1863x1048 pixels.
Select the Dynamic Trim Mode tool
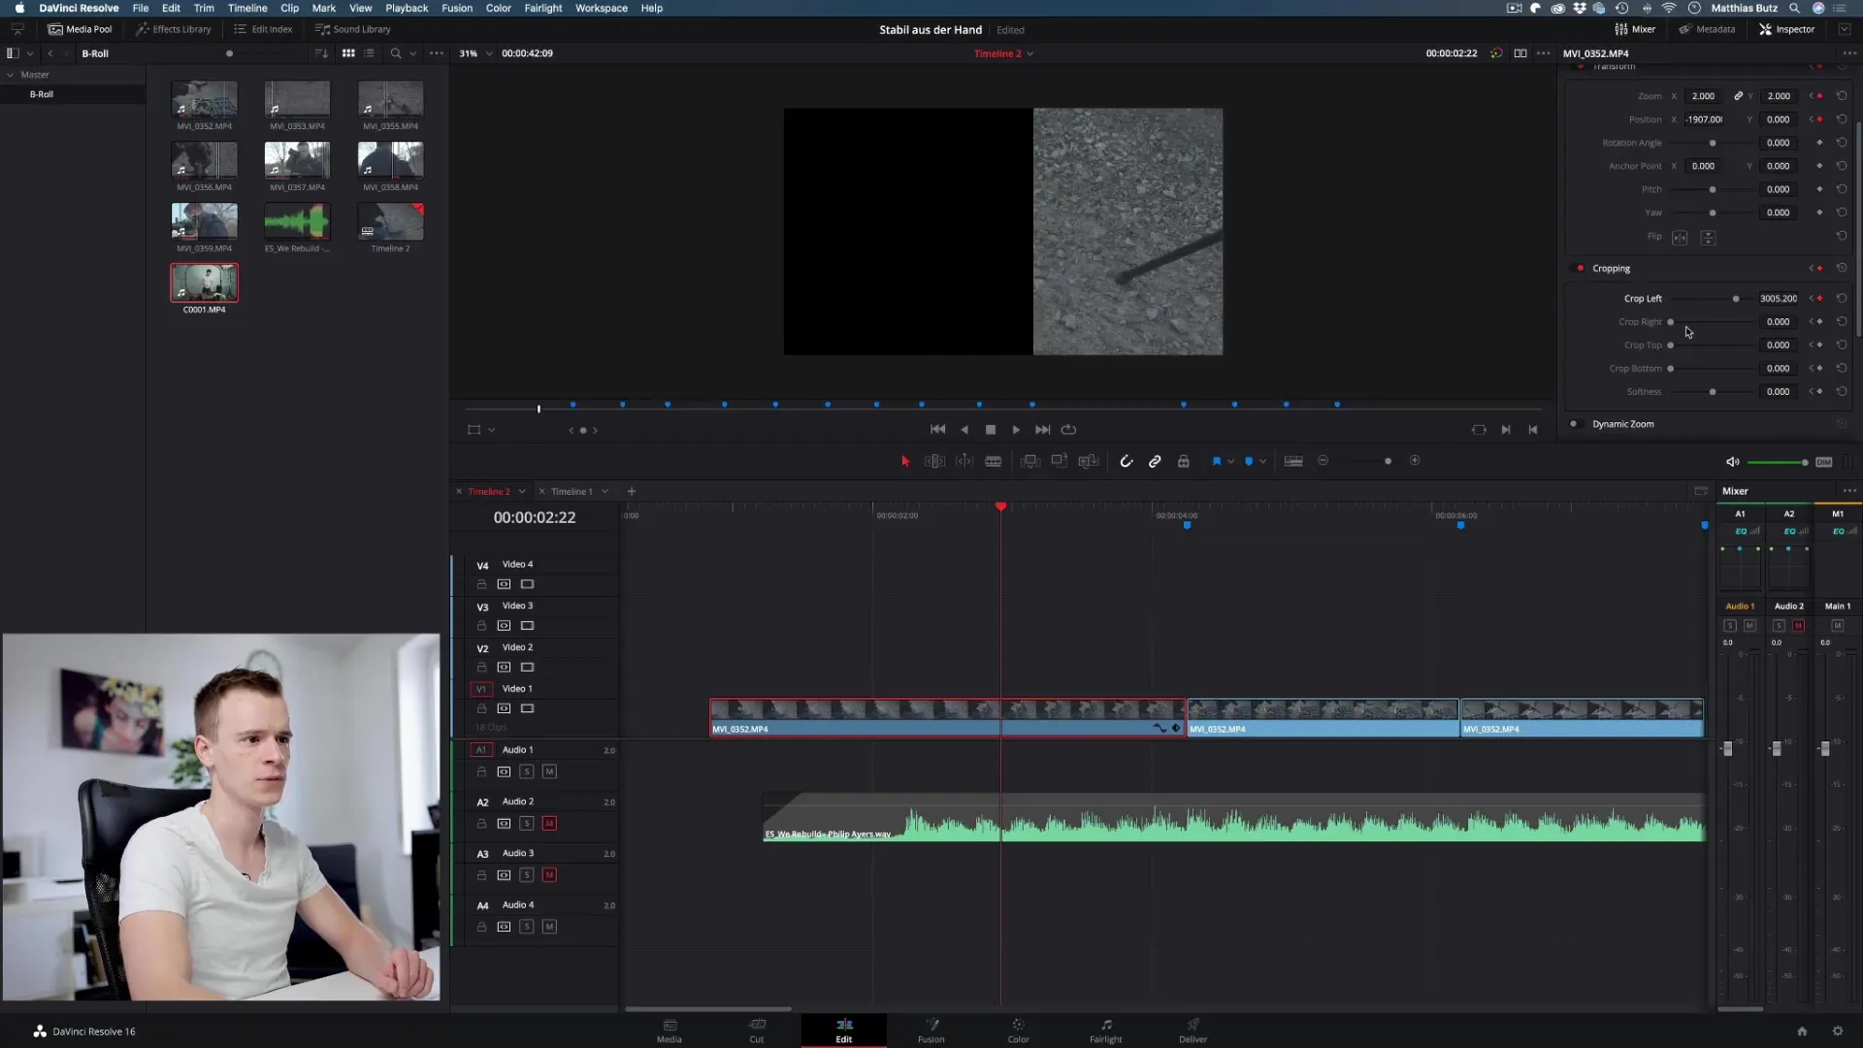click(964, 461)
